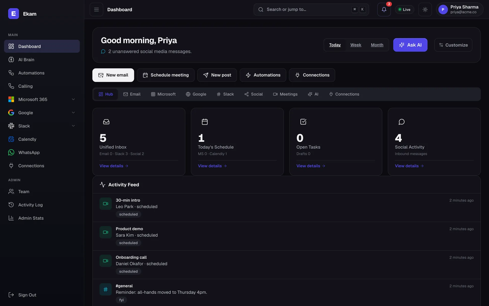
Task: Open Calendly in the sidebar
Action: [x=42, y=139]
